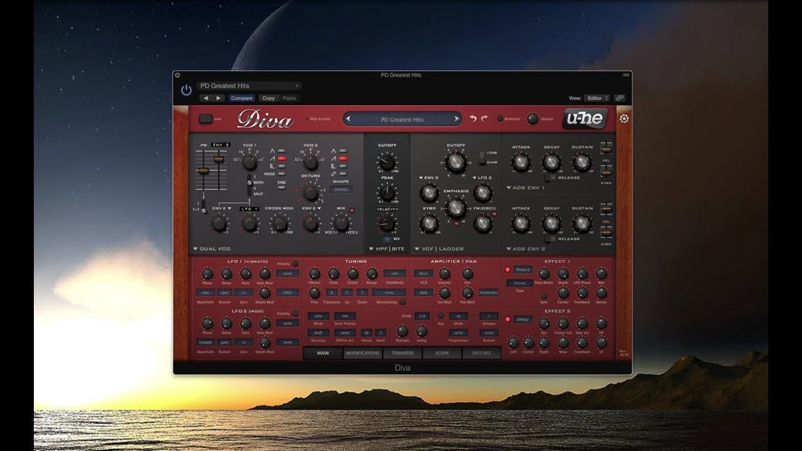Toggle Multicore LED
802x451 pixels.
point(500,118)
